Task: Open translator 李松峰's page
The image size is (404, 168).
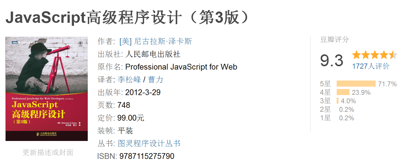Action: [x=129, y=80]
